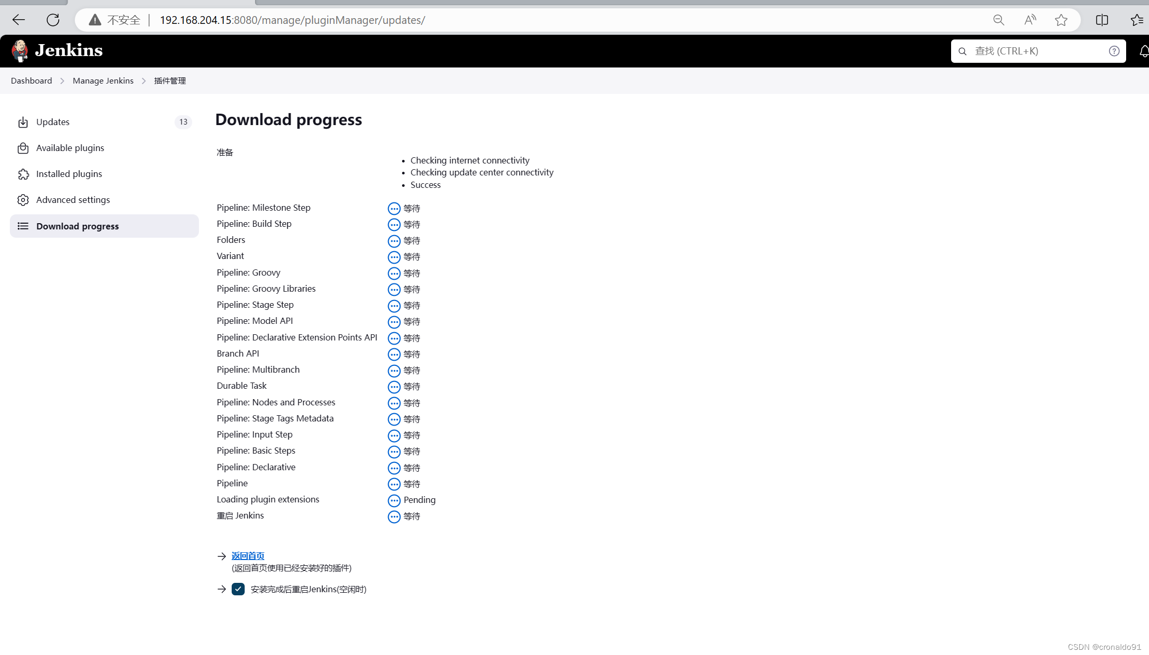Click the Advanced settings gear icon
This screenshot has width=1149, height=655.
[23, 200]
